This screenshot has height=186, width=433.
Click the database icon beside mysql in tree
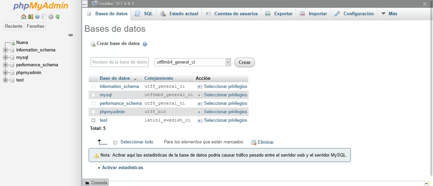tap(12, 57)
